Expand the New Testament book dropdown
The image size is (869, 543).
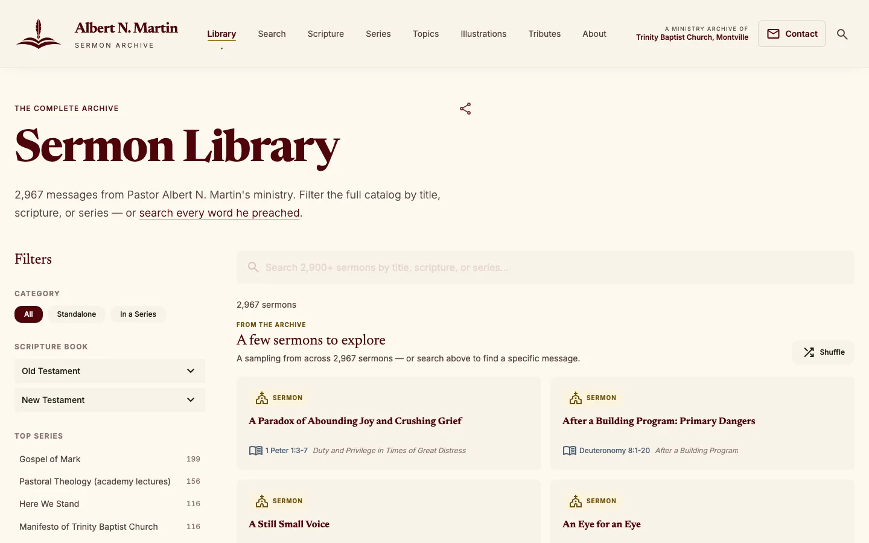pos(110,400)
